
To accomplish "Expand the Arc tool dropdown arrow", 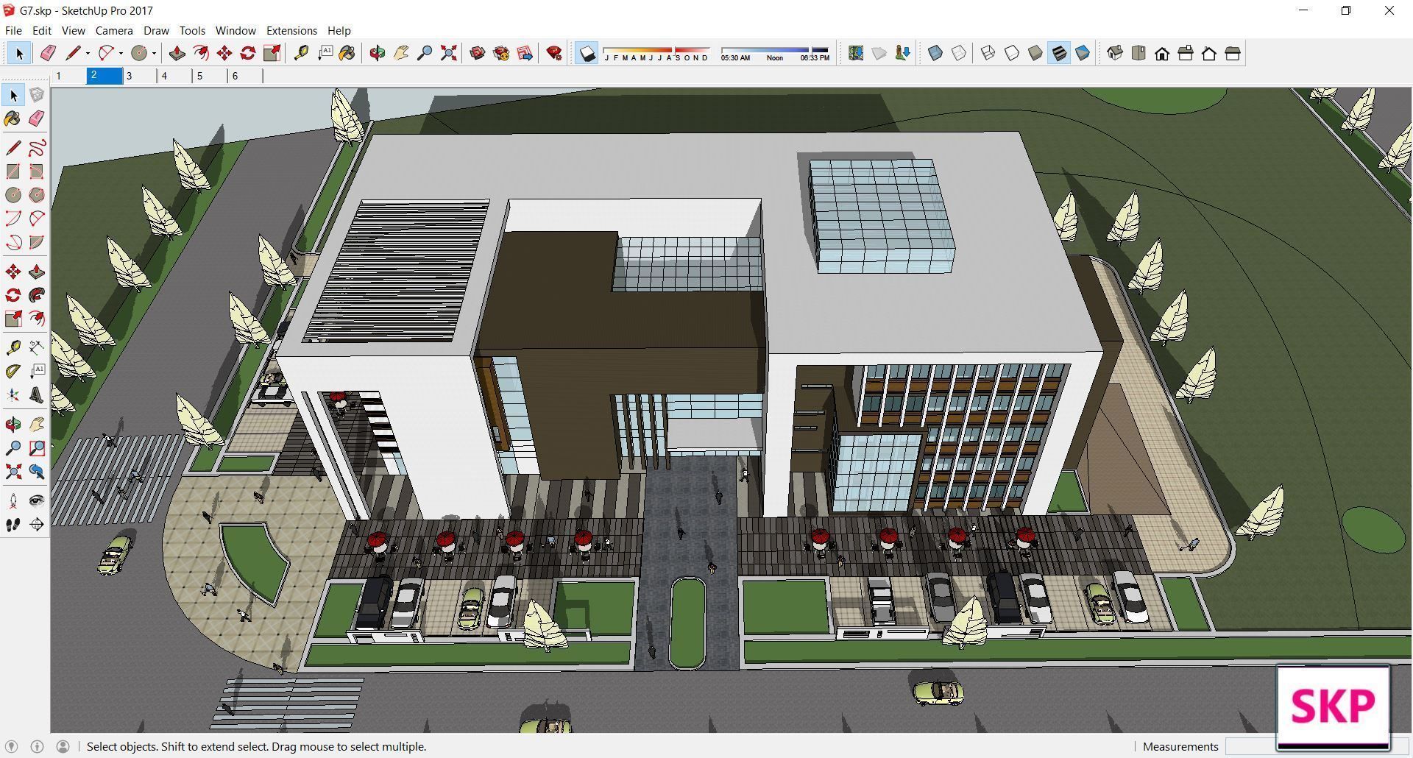I will [x=121, y=53].
